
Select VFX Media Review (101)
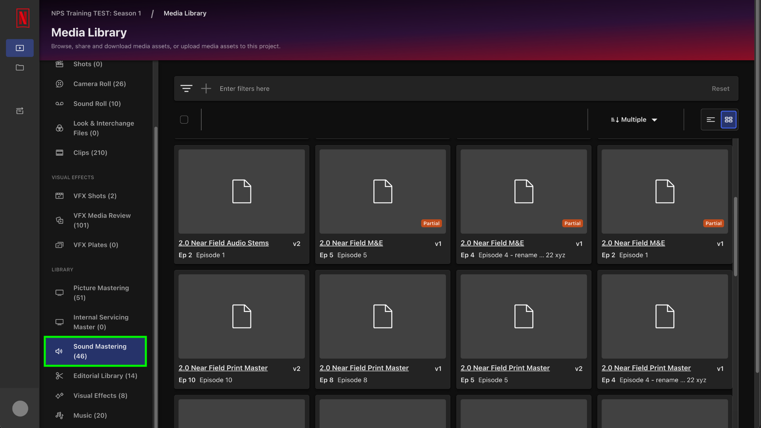[102, 220]
